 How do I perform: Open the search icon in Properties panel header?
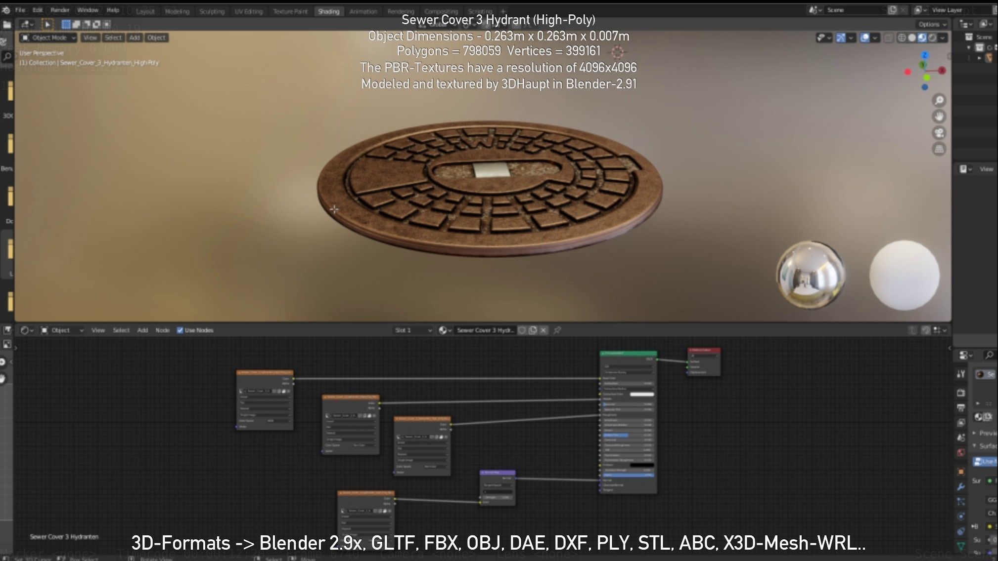989,355
